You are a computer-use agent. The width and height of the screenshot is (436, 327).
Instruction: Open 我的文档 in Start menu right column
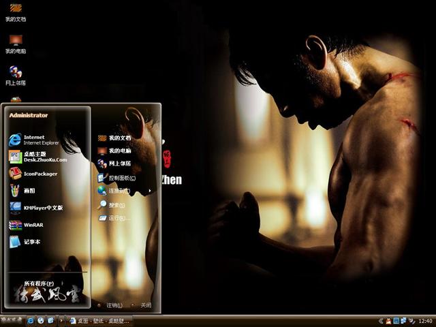[114, 138]
